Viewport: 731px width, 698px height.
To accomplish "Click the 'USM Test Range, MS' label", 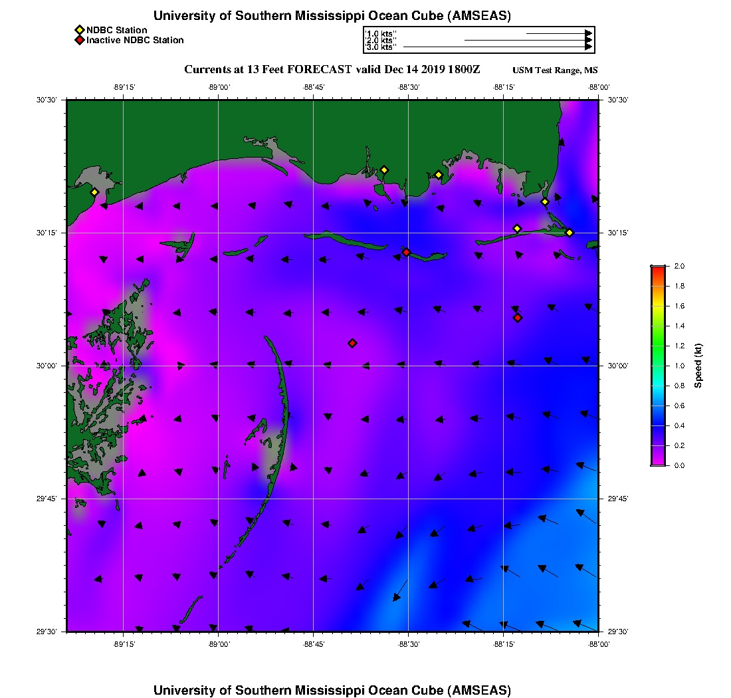I will 555,70.
